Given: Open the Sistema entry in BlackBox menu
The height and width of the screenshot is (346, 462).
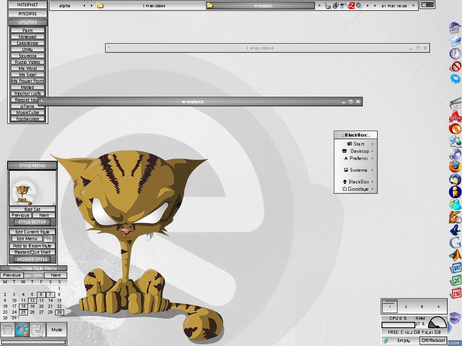Looking at the screenshot, I should pos(356,170).
